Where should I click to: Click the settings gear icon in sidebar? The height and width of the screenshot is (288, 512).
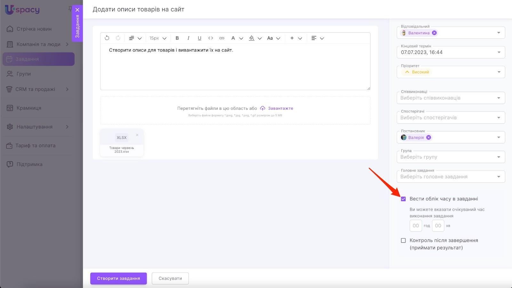pyautogui.click(x=10, y=127)
